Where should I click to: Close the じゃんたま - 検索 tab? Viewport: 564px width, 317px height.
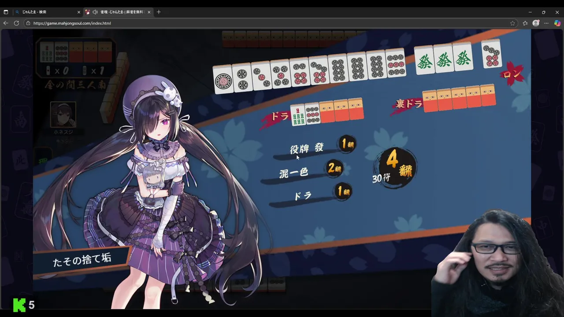[79, 12]
